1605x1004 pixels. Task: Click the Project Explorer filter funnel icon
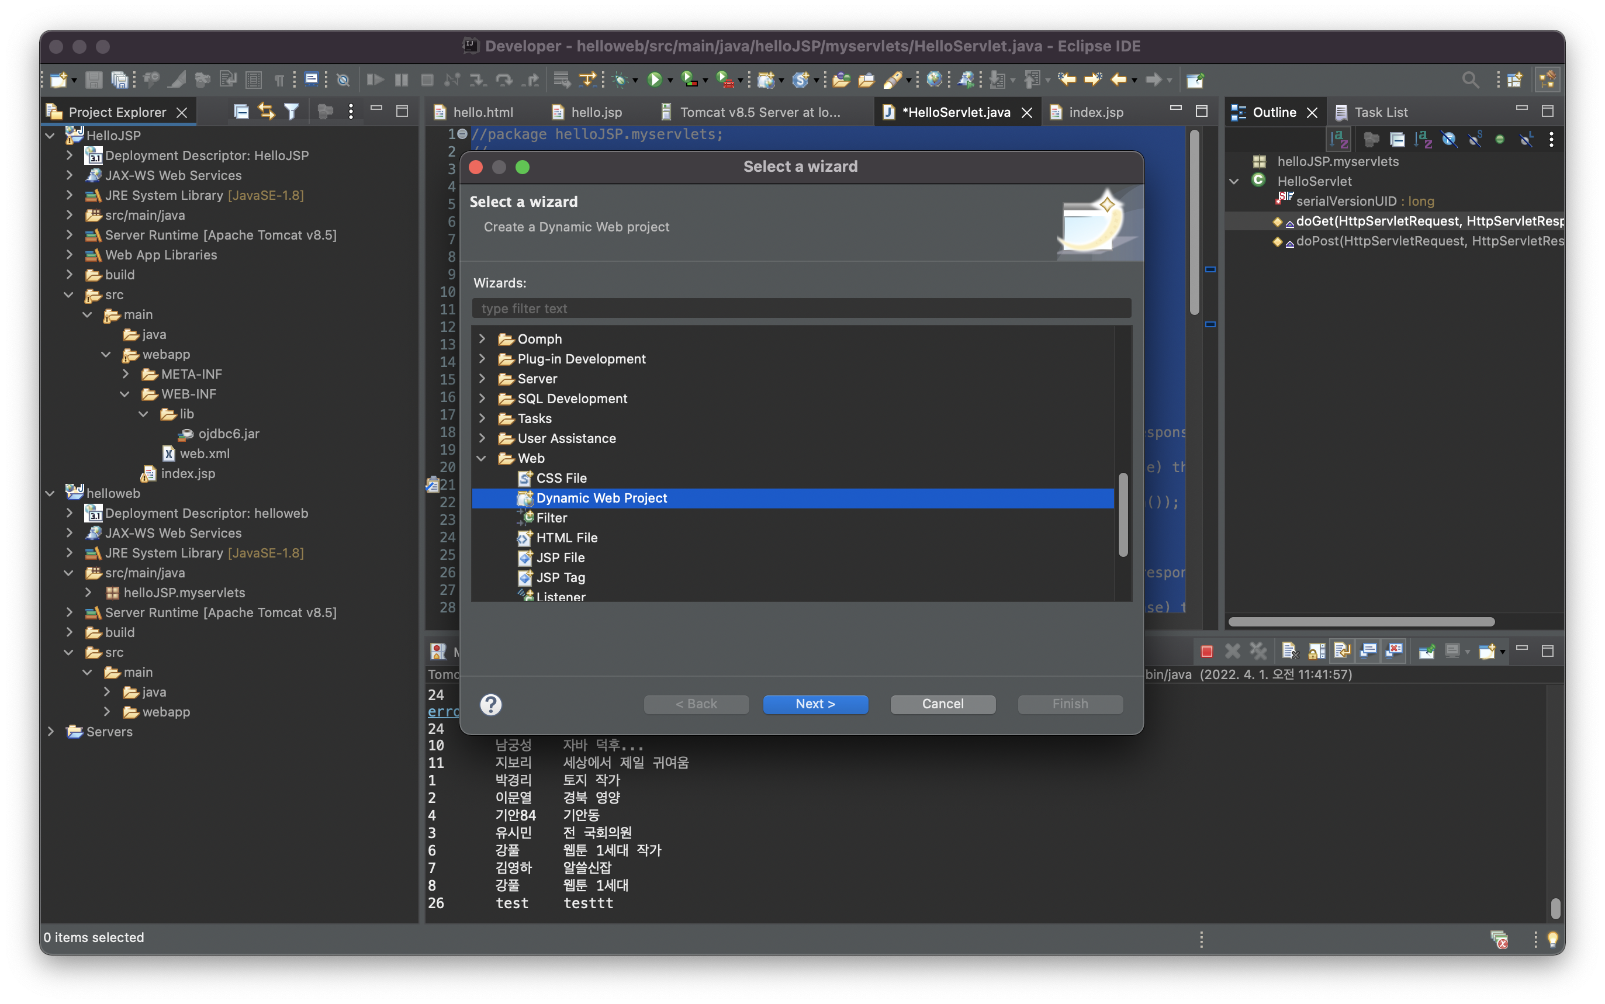(x=292, y=112)
